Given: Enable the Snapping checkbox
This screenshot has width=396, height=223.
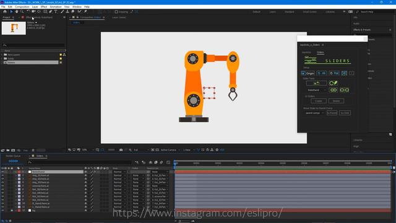Looking at the screenshot, I should pos(116,12).
